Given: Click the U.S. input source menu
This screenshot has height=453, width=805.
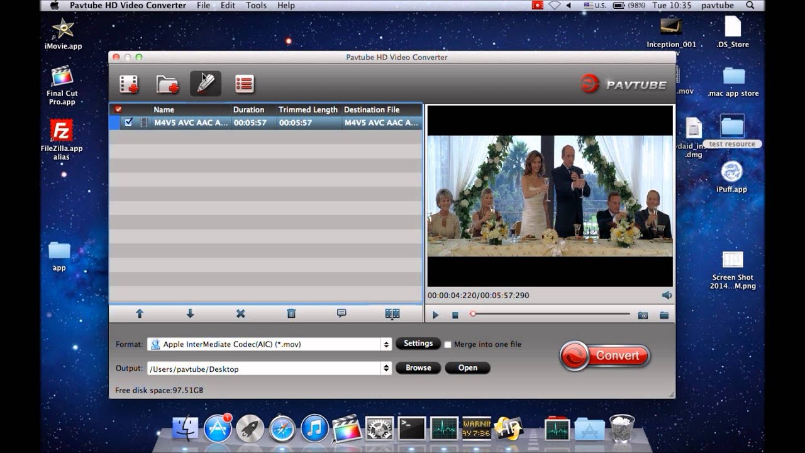Looking at the screenshot, I should click(x=595, y=5).
